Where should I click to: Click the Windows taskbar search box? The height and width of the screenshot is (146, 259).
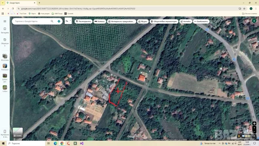tap(25, 143)
